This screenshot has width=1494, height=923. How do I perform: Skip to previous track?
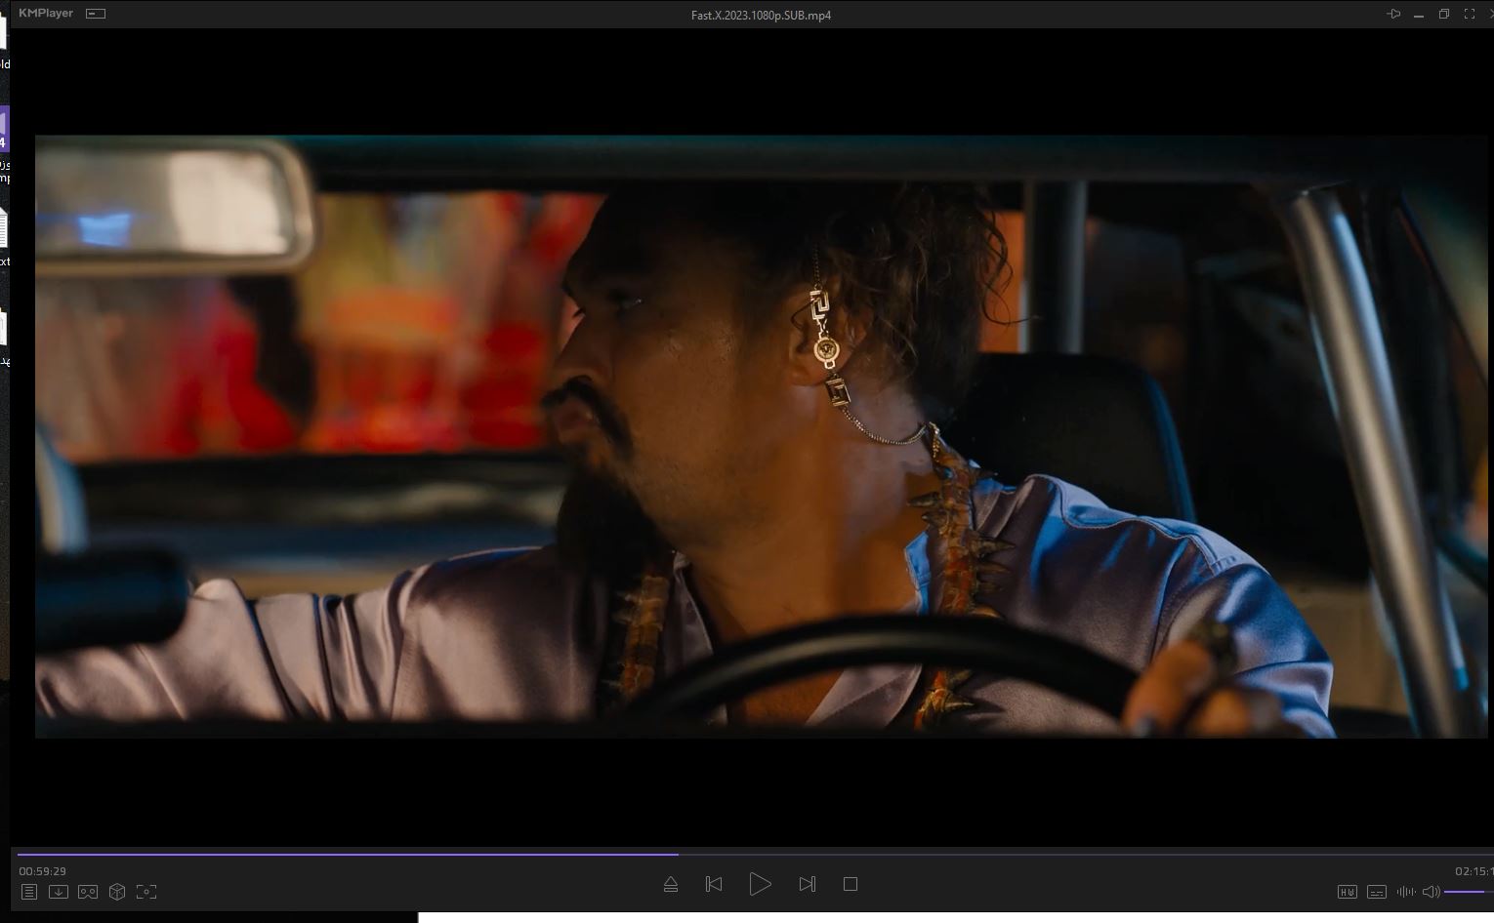click(714, 884)
